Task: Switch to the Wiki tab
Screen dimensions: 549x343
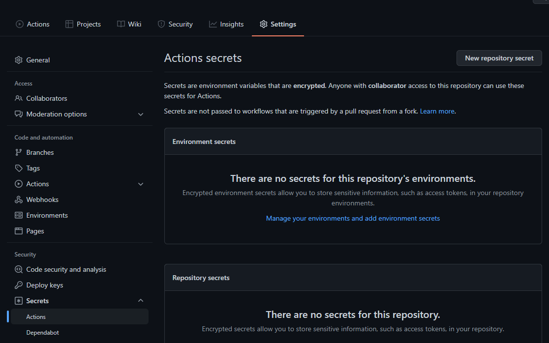Action: click(x=129, y=24)
